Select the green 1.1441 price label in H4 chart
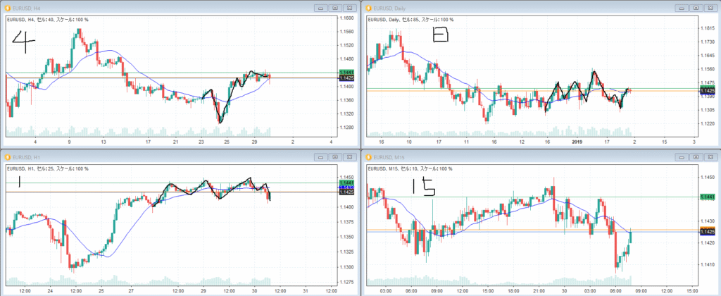This screenshot has width=721, height=296. [x=346, y=73]
